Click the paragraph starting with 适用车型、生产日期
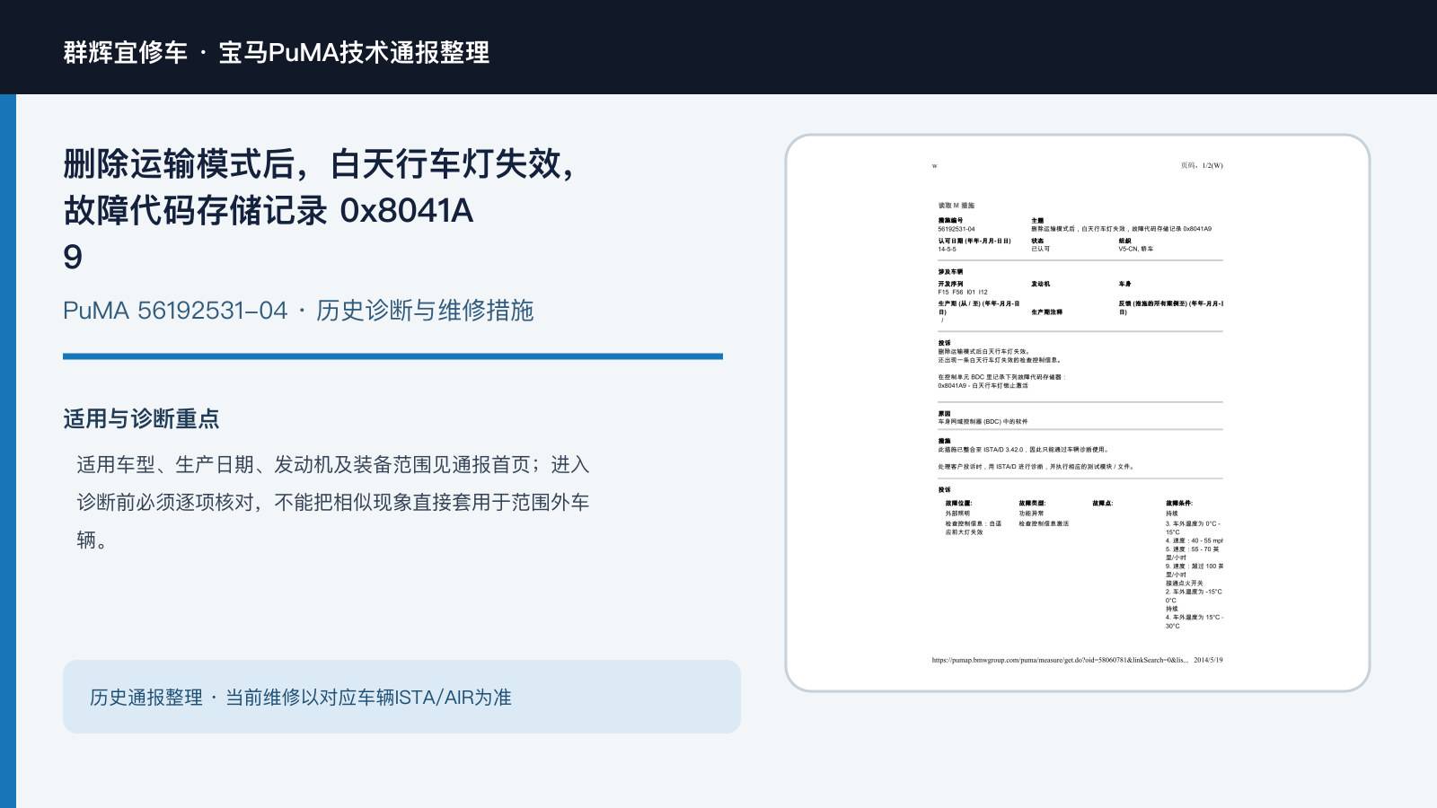This screenshot has height=808, width=1437. (x=332, y=502)
